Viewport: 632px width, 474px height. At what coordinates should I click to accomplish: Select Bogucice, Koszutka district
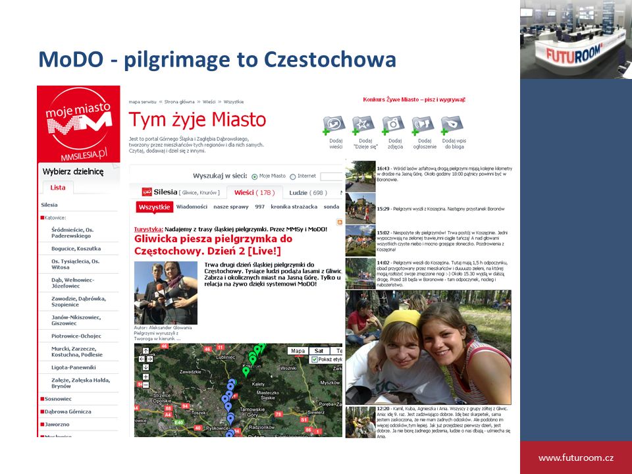pos(76,249)
